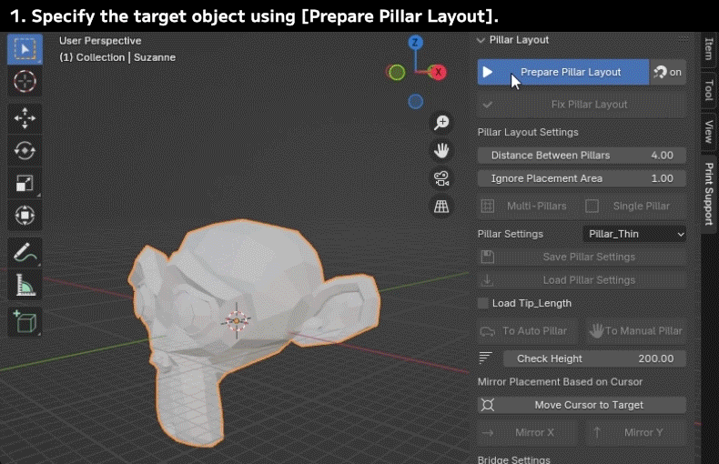
Task: Open the Tool sidebar tab
Action: tap(709, 90)
